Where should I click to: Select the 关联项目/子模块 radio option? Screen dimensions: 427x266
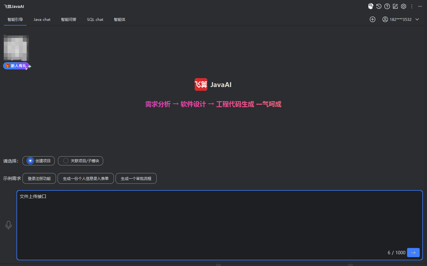(80, 161)
